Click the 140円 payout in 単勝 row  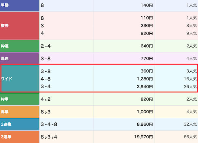[x=147, y=5]
